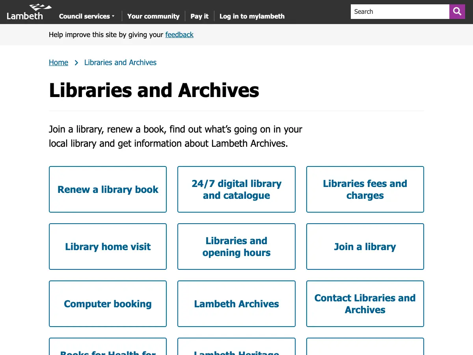Open Library home visit tile
The image size is (473, 355).
108,247
